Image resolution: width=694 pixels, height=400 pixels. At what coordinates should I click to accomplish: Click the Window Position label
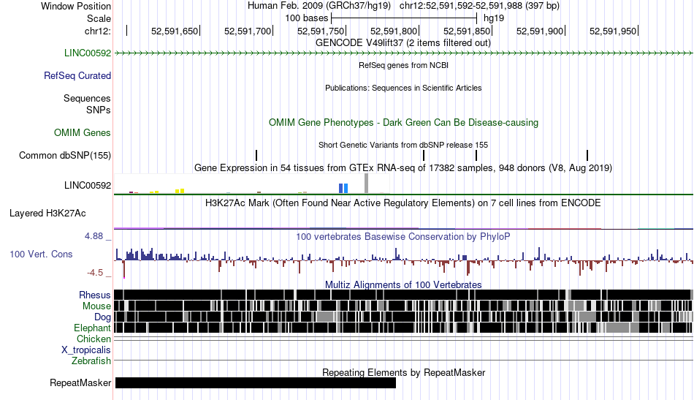(x=76, y=6)
